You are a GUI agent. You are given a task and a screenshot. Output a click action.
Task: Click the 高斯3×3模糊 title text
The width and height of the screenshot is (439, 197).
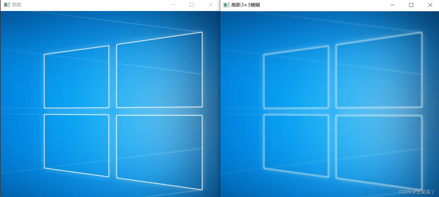tap(245, 5)
